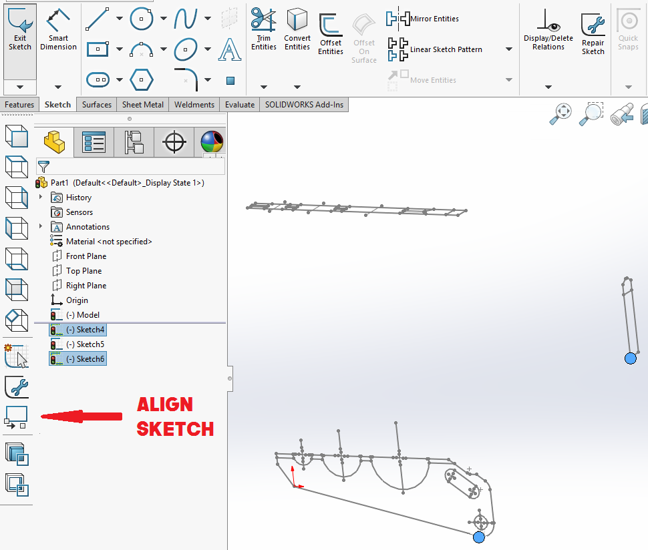Select the Centerpoint Arc tool
The height and width of the screenshot is (550, 648).
142,49
